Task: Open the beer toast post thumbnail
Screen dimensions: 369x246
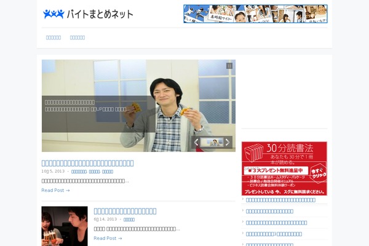Action: pyautogui.click(x=65, y=226)
